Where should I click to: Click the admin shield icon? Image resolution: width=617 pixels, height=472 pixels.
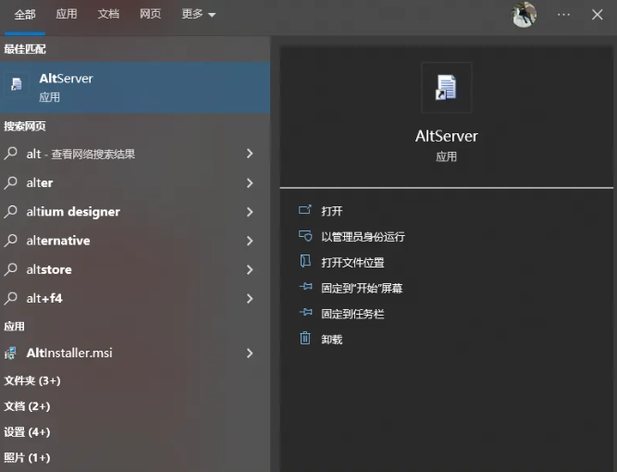(x=305, y=236)
